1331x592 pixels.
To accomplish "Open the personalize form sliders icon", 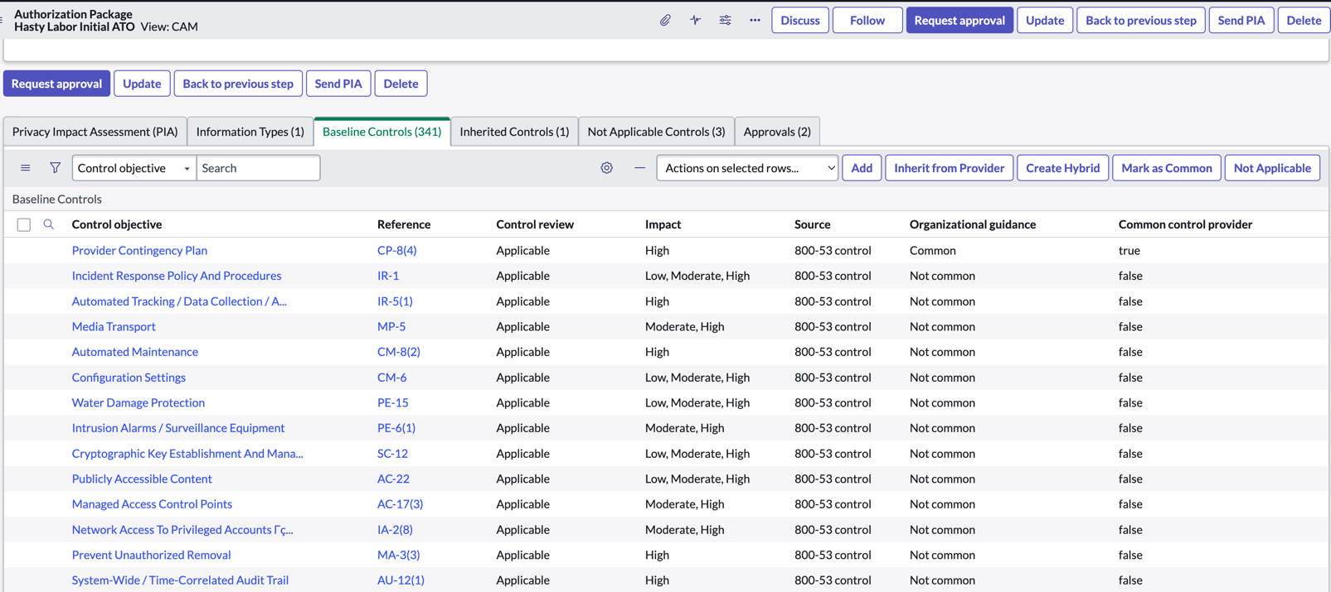I will click(x=725, y=20).
